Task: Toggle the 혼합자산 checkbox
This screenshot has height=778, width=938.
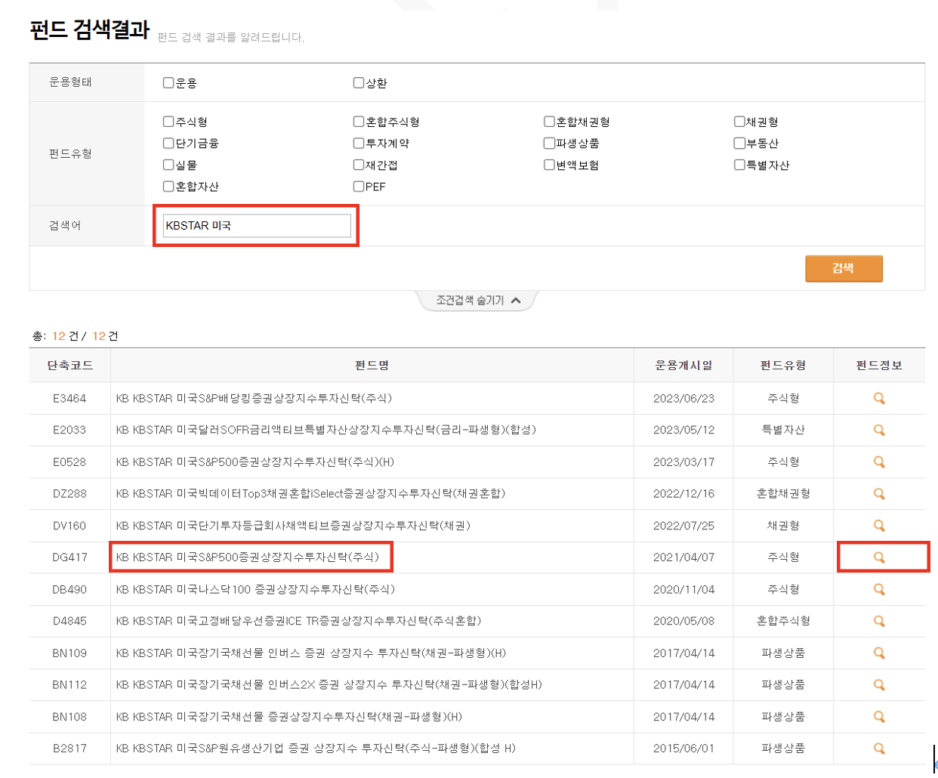Action: pos(168,186)
